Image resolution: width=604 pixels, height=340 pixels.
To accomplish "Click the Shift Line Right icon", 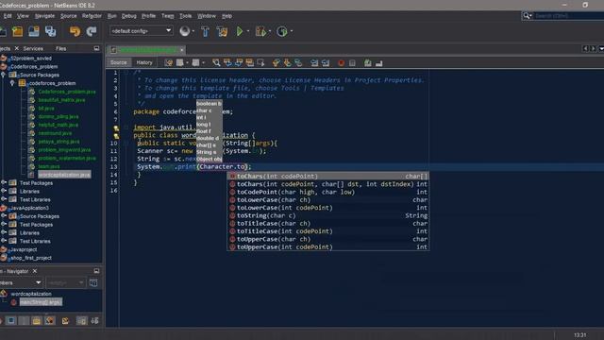I will click(x=326, y=62).
